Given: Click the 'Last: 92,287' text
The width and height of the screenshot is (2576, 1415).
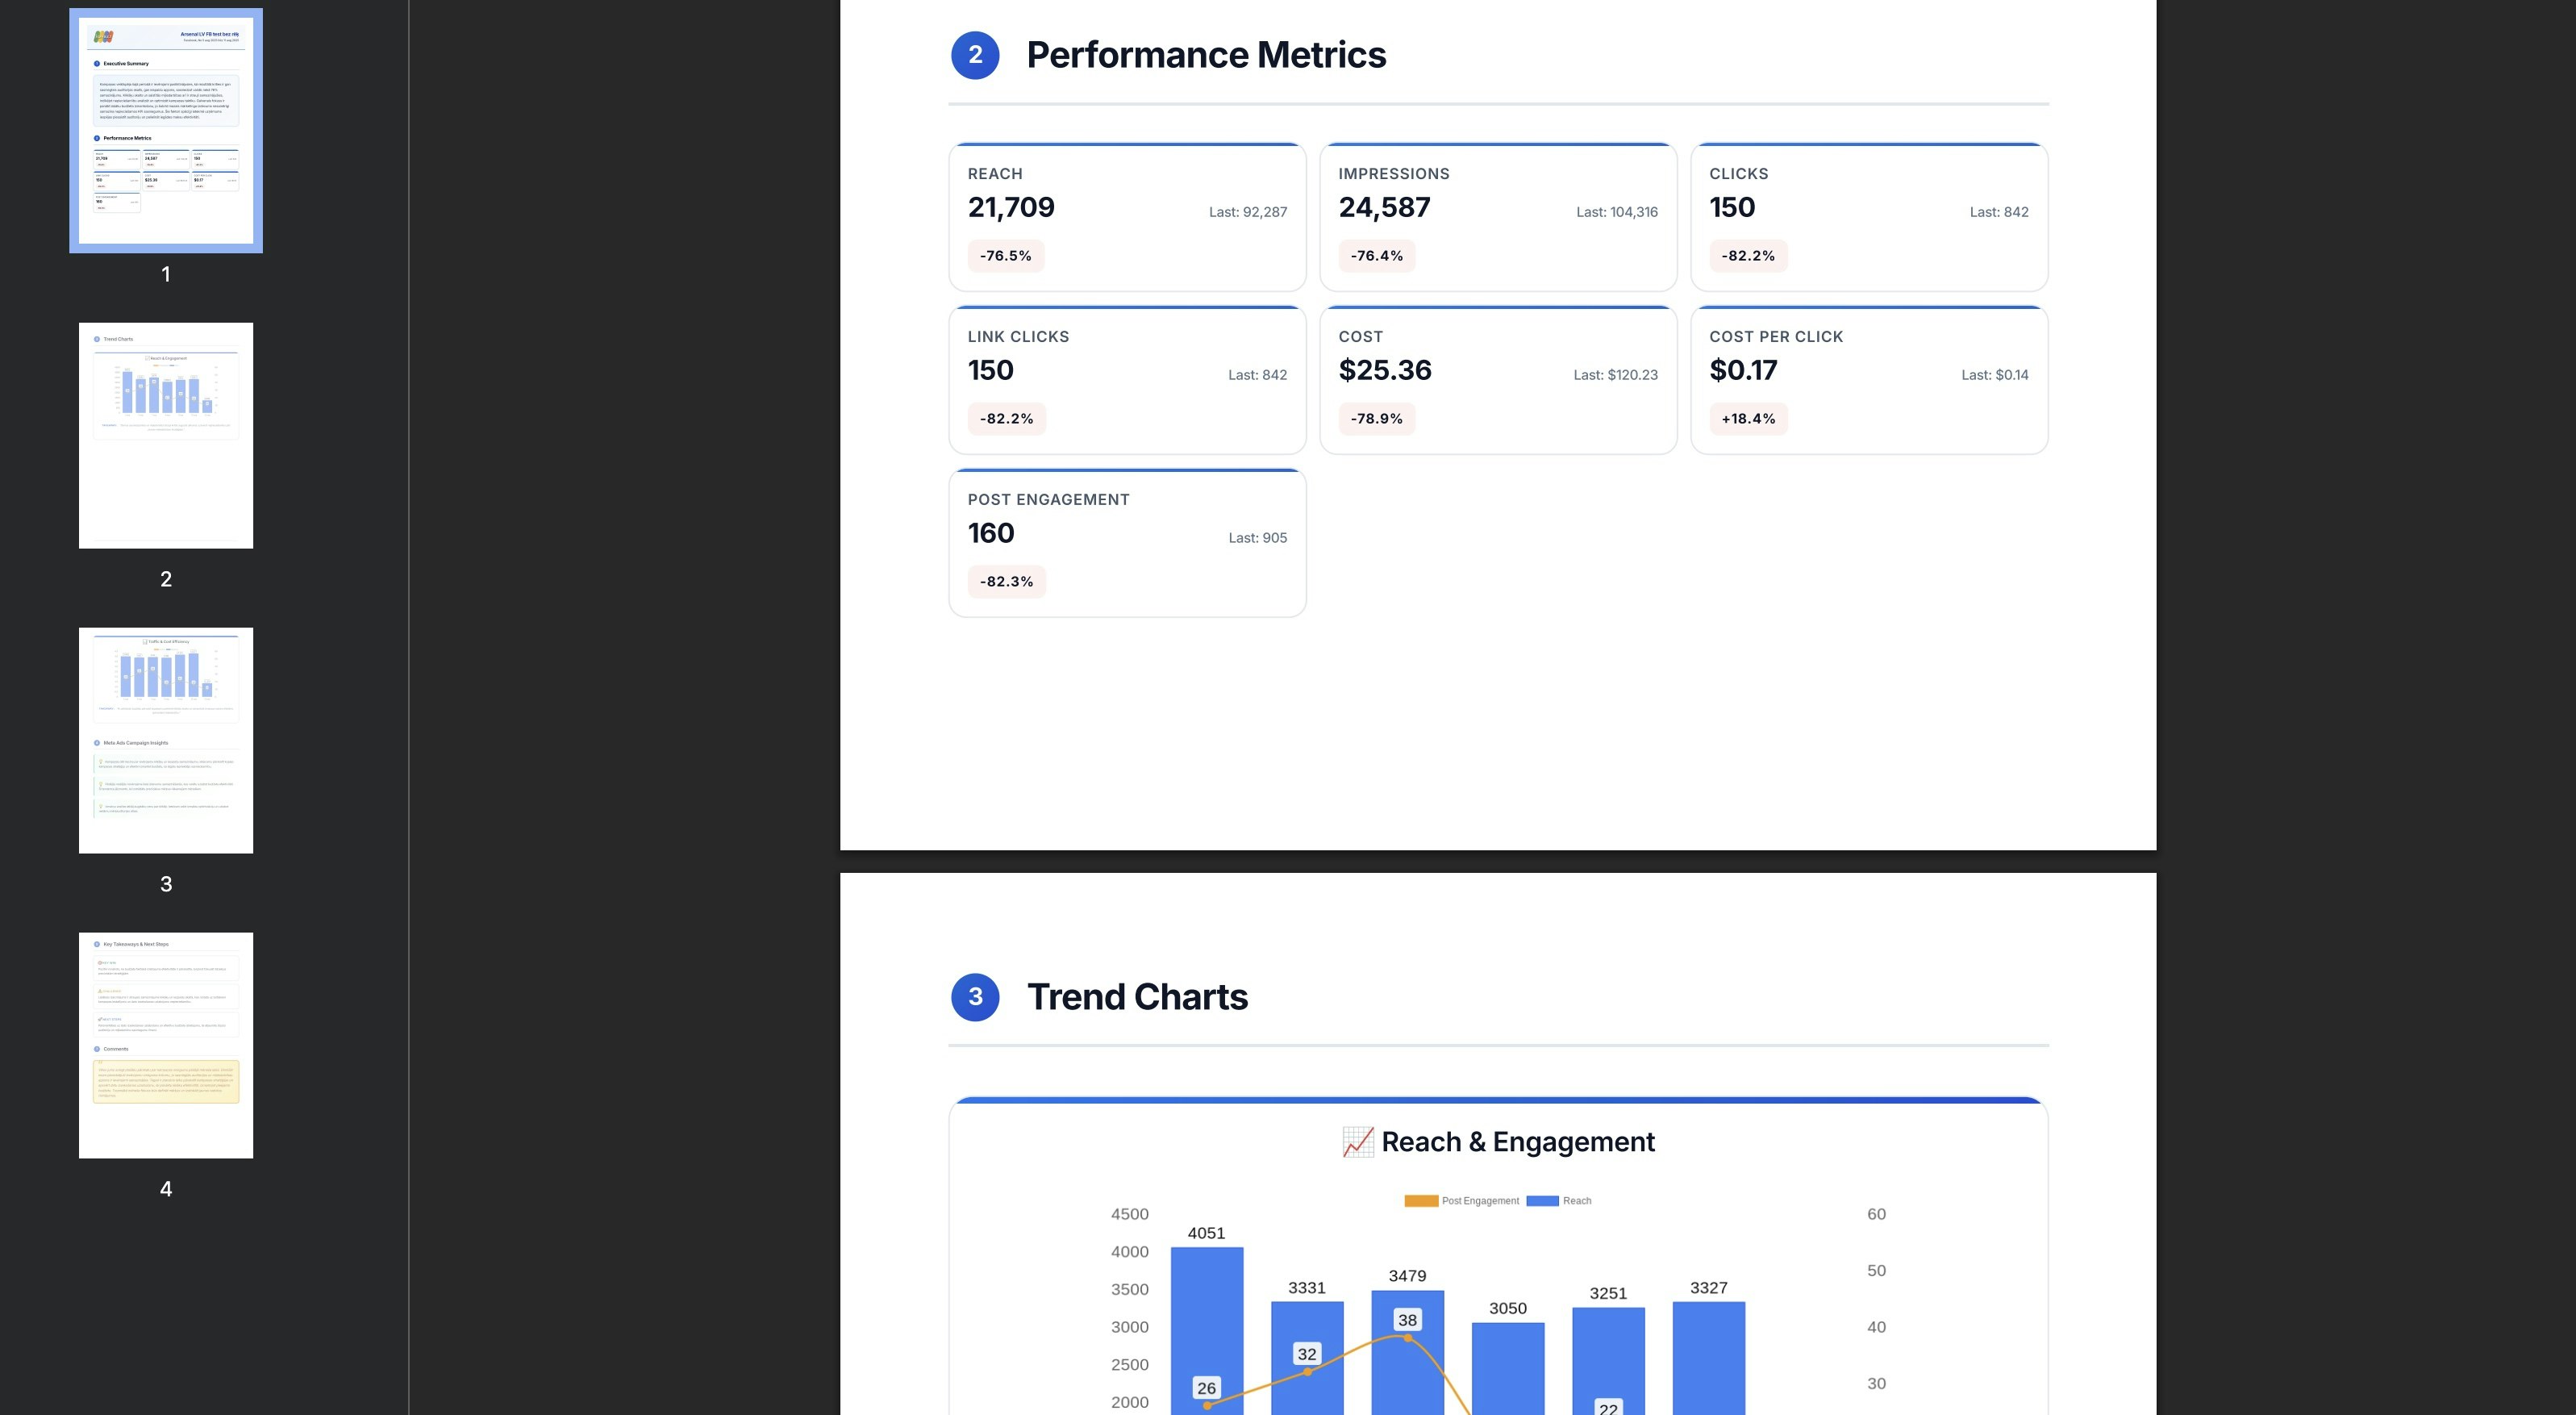Looking at the screenshot, I should tap(1248, 212).
